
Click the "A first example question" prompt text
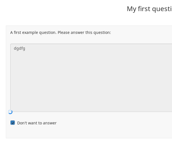(33, 32)
